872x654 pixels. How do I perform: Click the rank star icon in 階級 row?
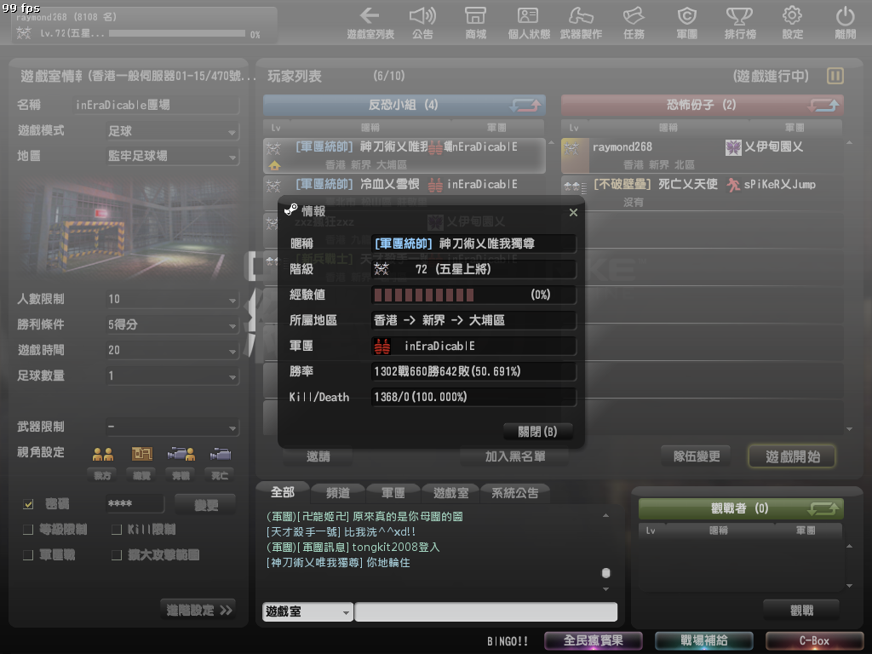381,269
